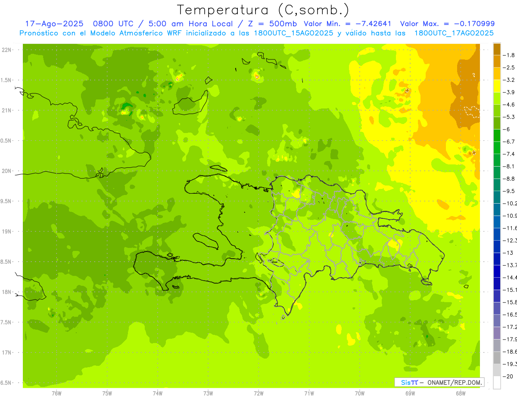Screen dimensions: 517x399
Task: Click the '19N' latitude label
Action: pyautogui.click(x=7, y=231)
